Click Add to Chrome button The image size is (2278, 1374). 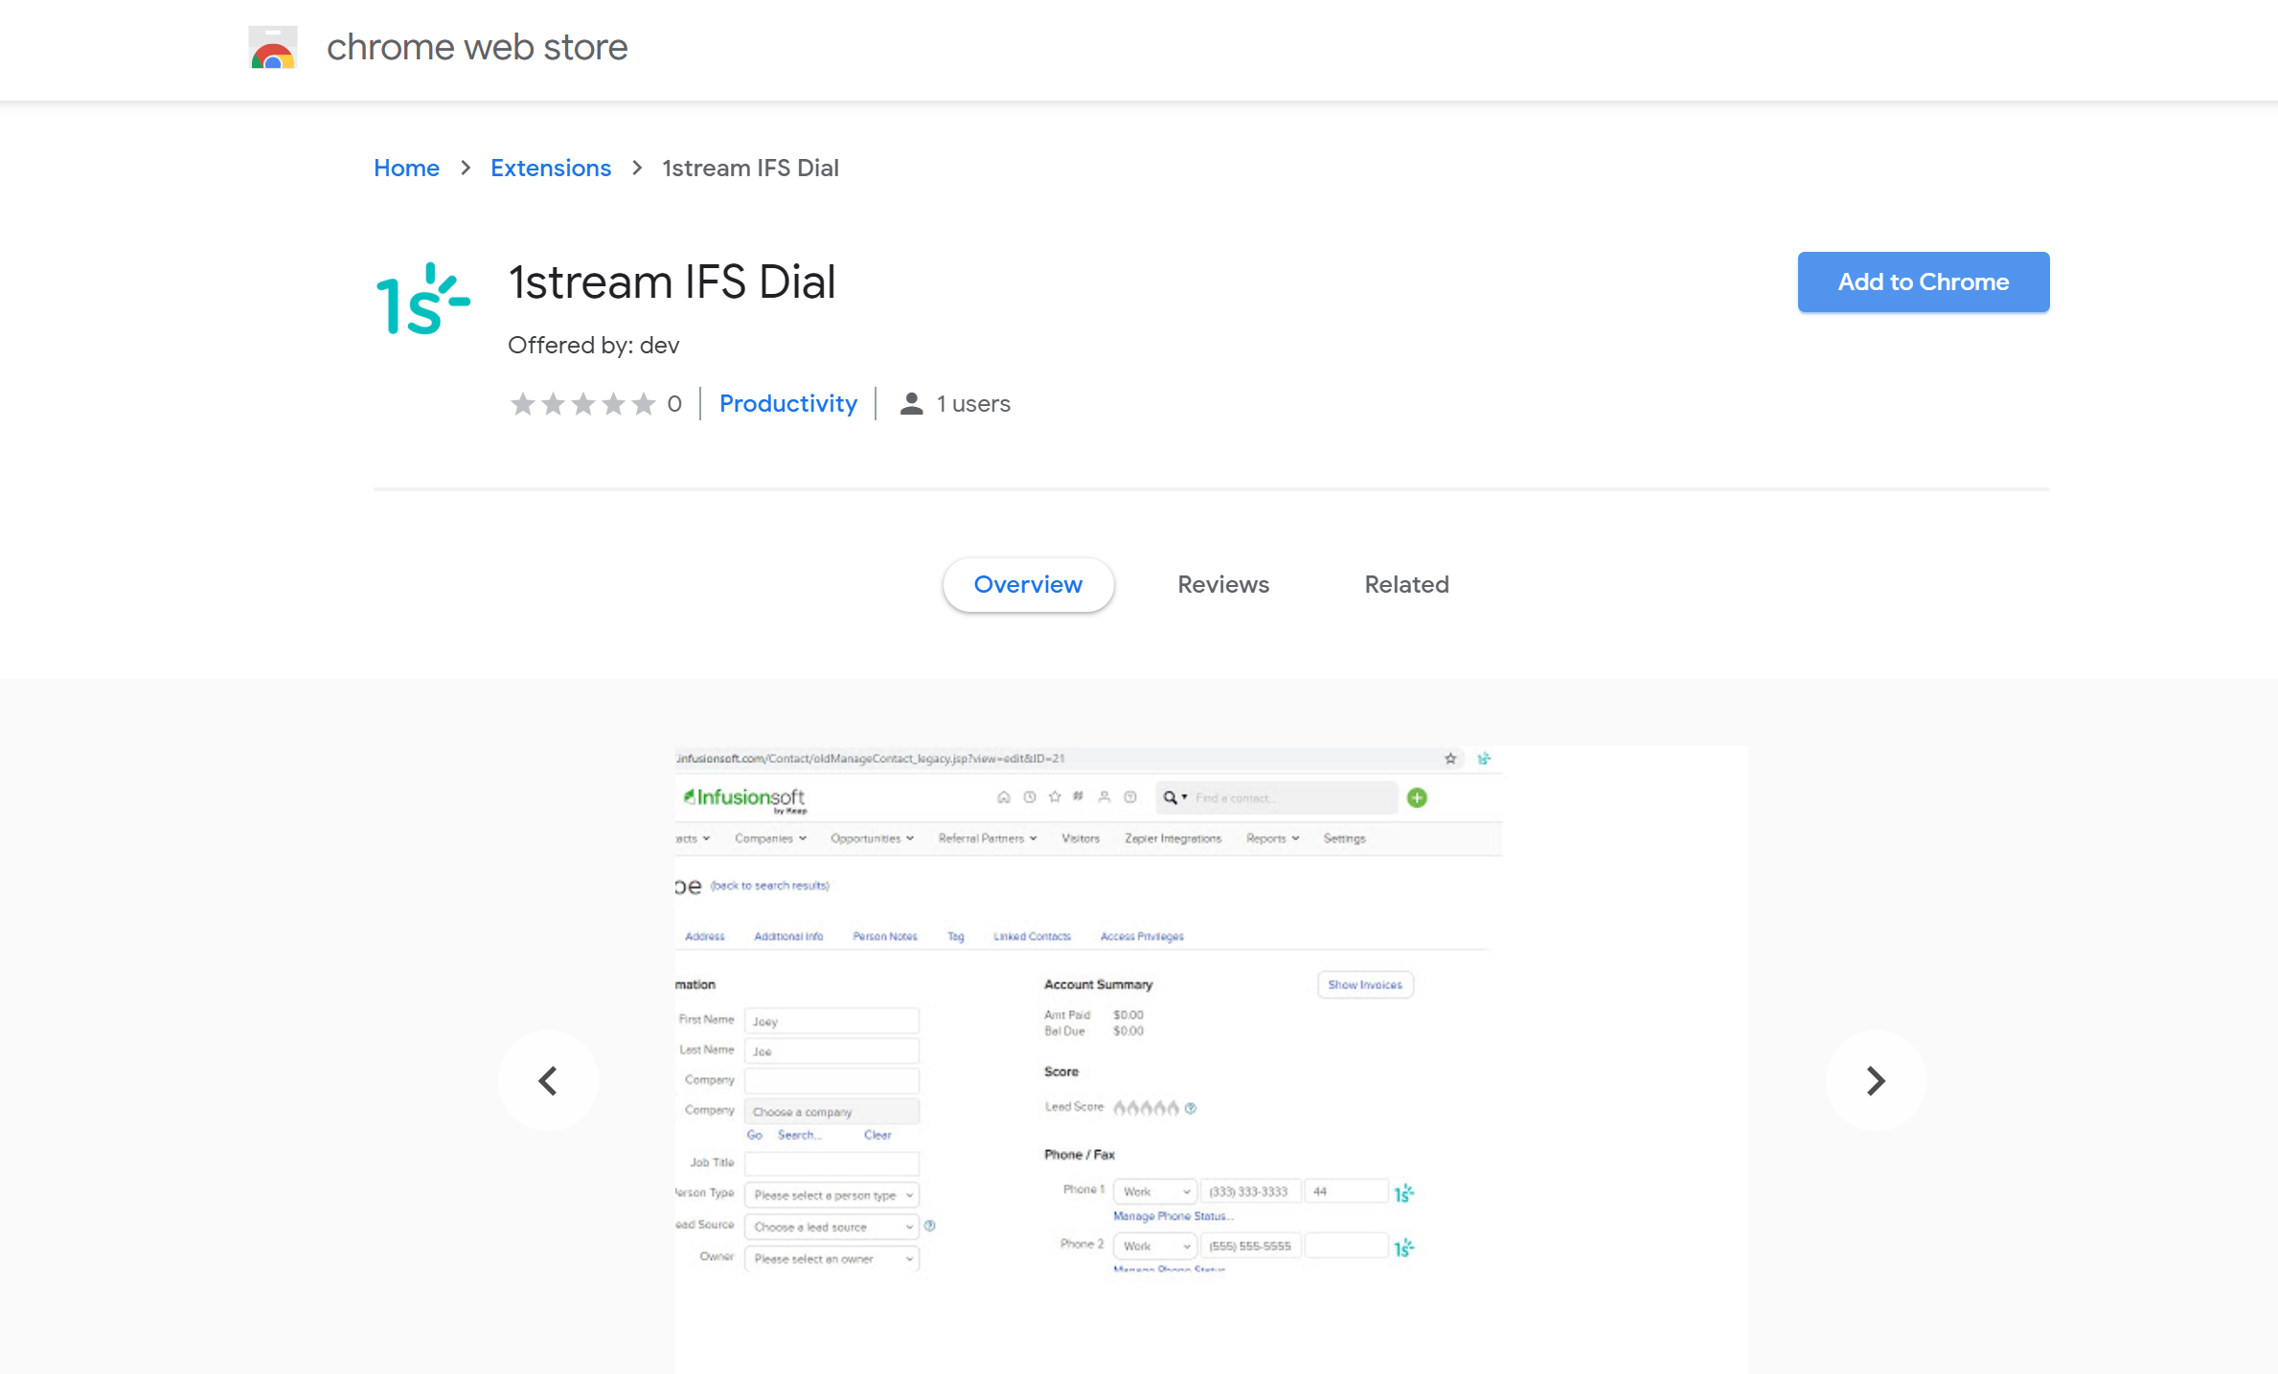tap(1924, 282)
